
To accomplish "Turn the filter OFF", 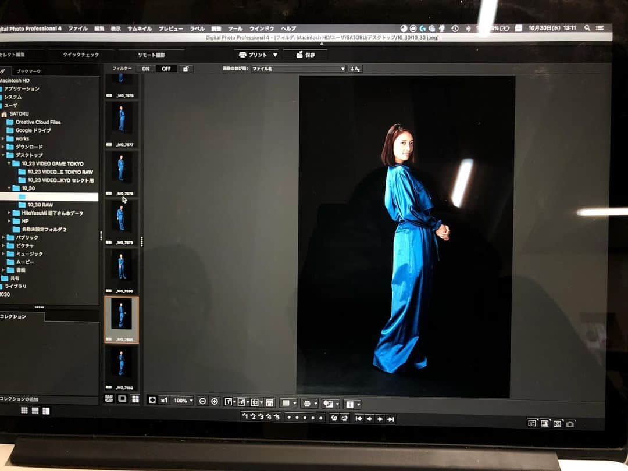I will point(166,69).
